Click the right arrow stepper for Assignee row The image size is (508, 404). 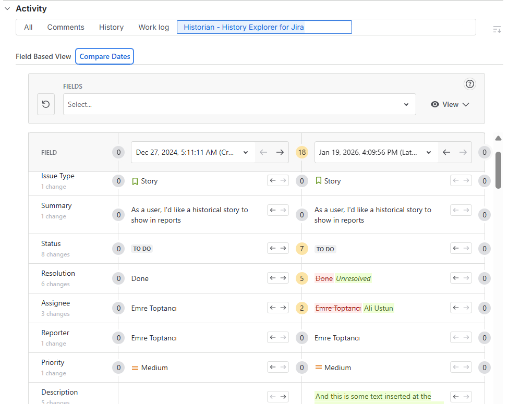click(283, 308)
